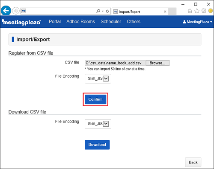Click the browser forward arrow

click(x=15, y=11)
